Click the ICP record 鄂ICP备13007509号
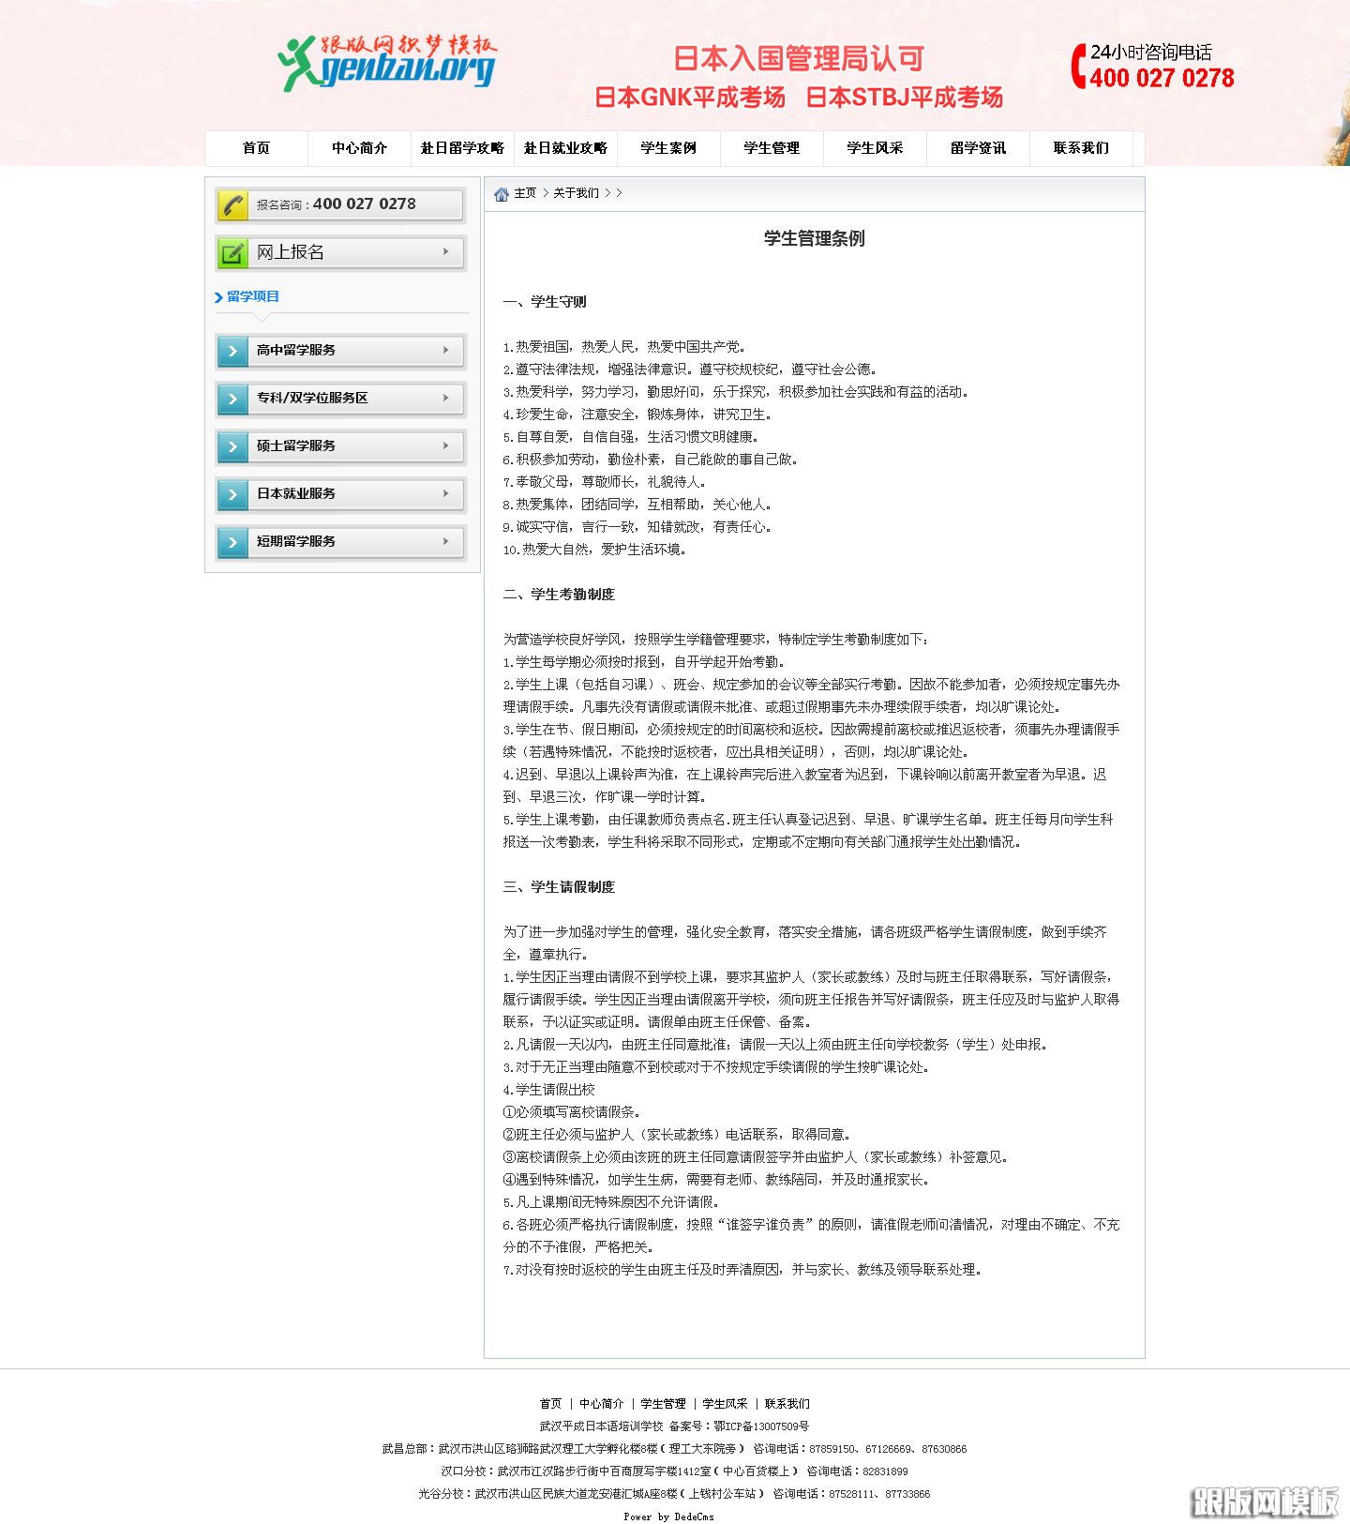This screenshot has height=1524, width=1350. (761, 1426)
